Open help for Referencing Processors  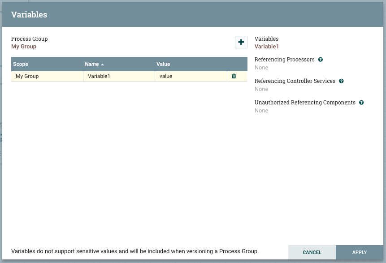320,60
